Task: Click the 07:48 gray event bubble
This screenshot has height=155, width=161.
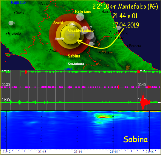Action: tap(90, 35)
